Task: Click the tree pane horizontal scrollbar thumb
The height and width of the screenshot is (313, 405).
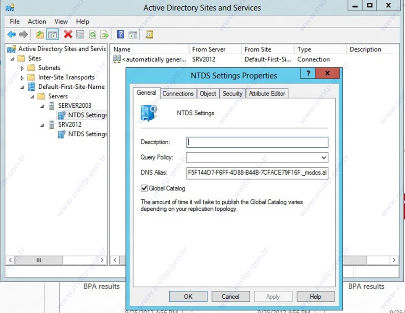Action: coord(39,260)
